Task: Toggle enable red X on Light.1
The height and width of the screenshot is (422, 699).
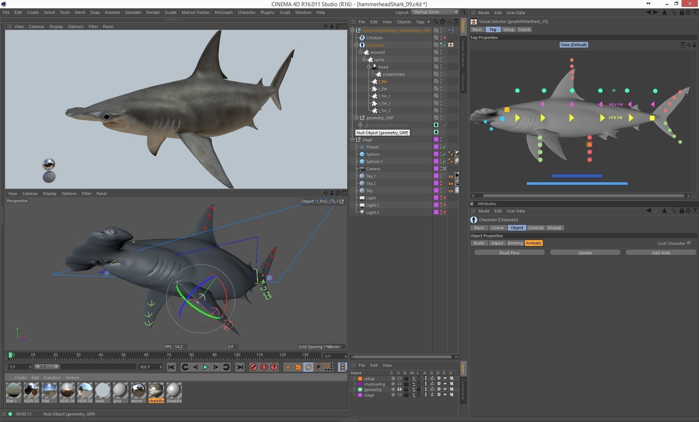Action: 445,205
